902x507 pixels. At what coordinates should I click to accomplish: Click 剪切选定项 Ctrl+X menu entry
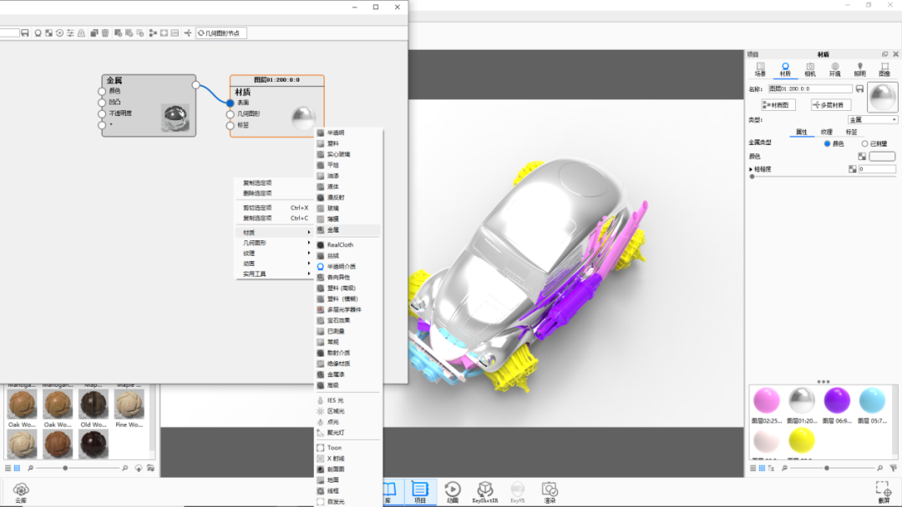[275, 208]
